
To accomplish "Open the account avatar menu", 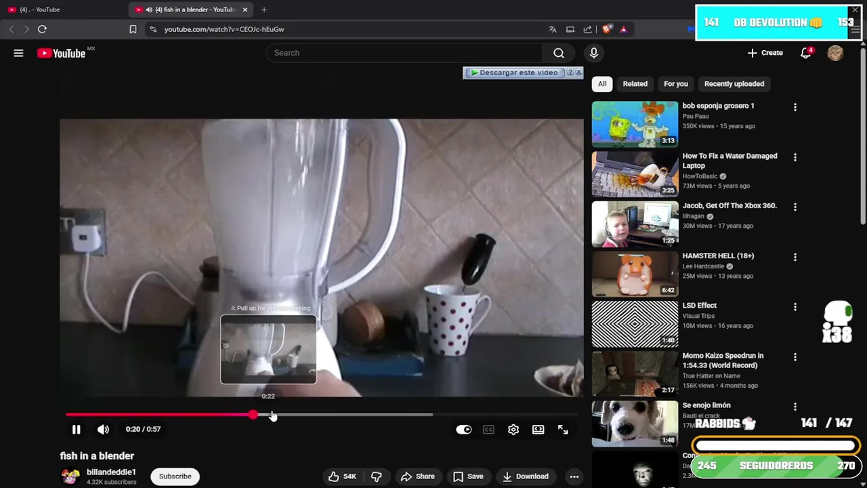I will click(x=835, y=53).
